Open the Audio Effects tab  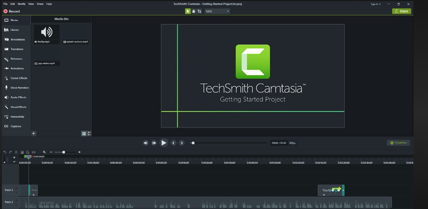coord(16,97)
